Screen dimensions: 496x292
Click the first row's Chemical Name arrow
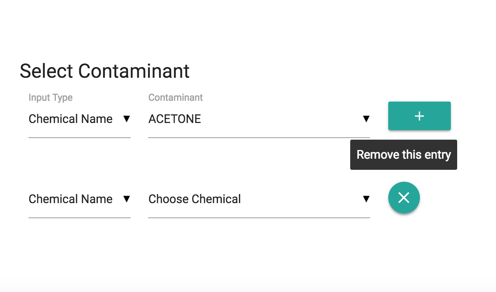(x=126, y=119)
